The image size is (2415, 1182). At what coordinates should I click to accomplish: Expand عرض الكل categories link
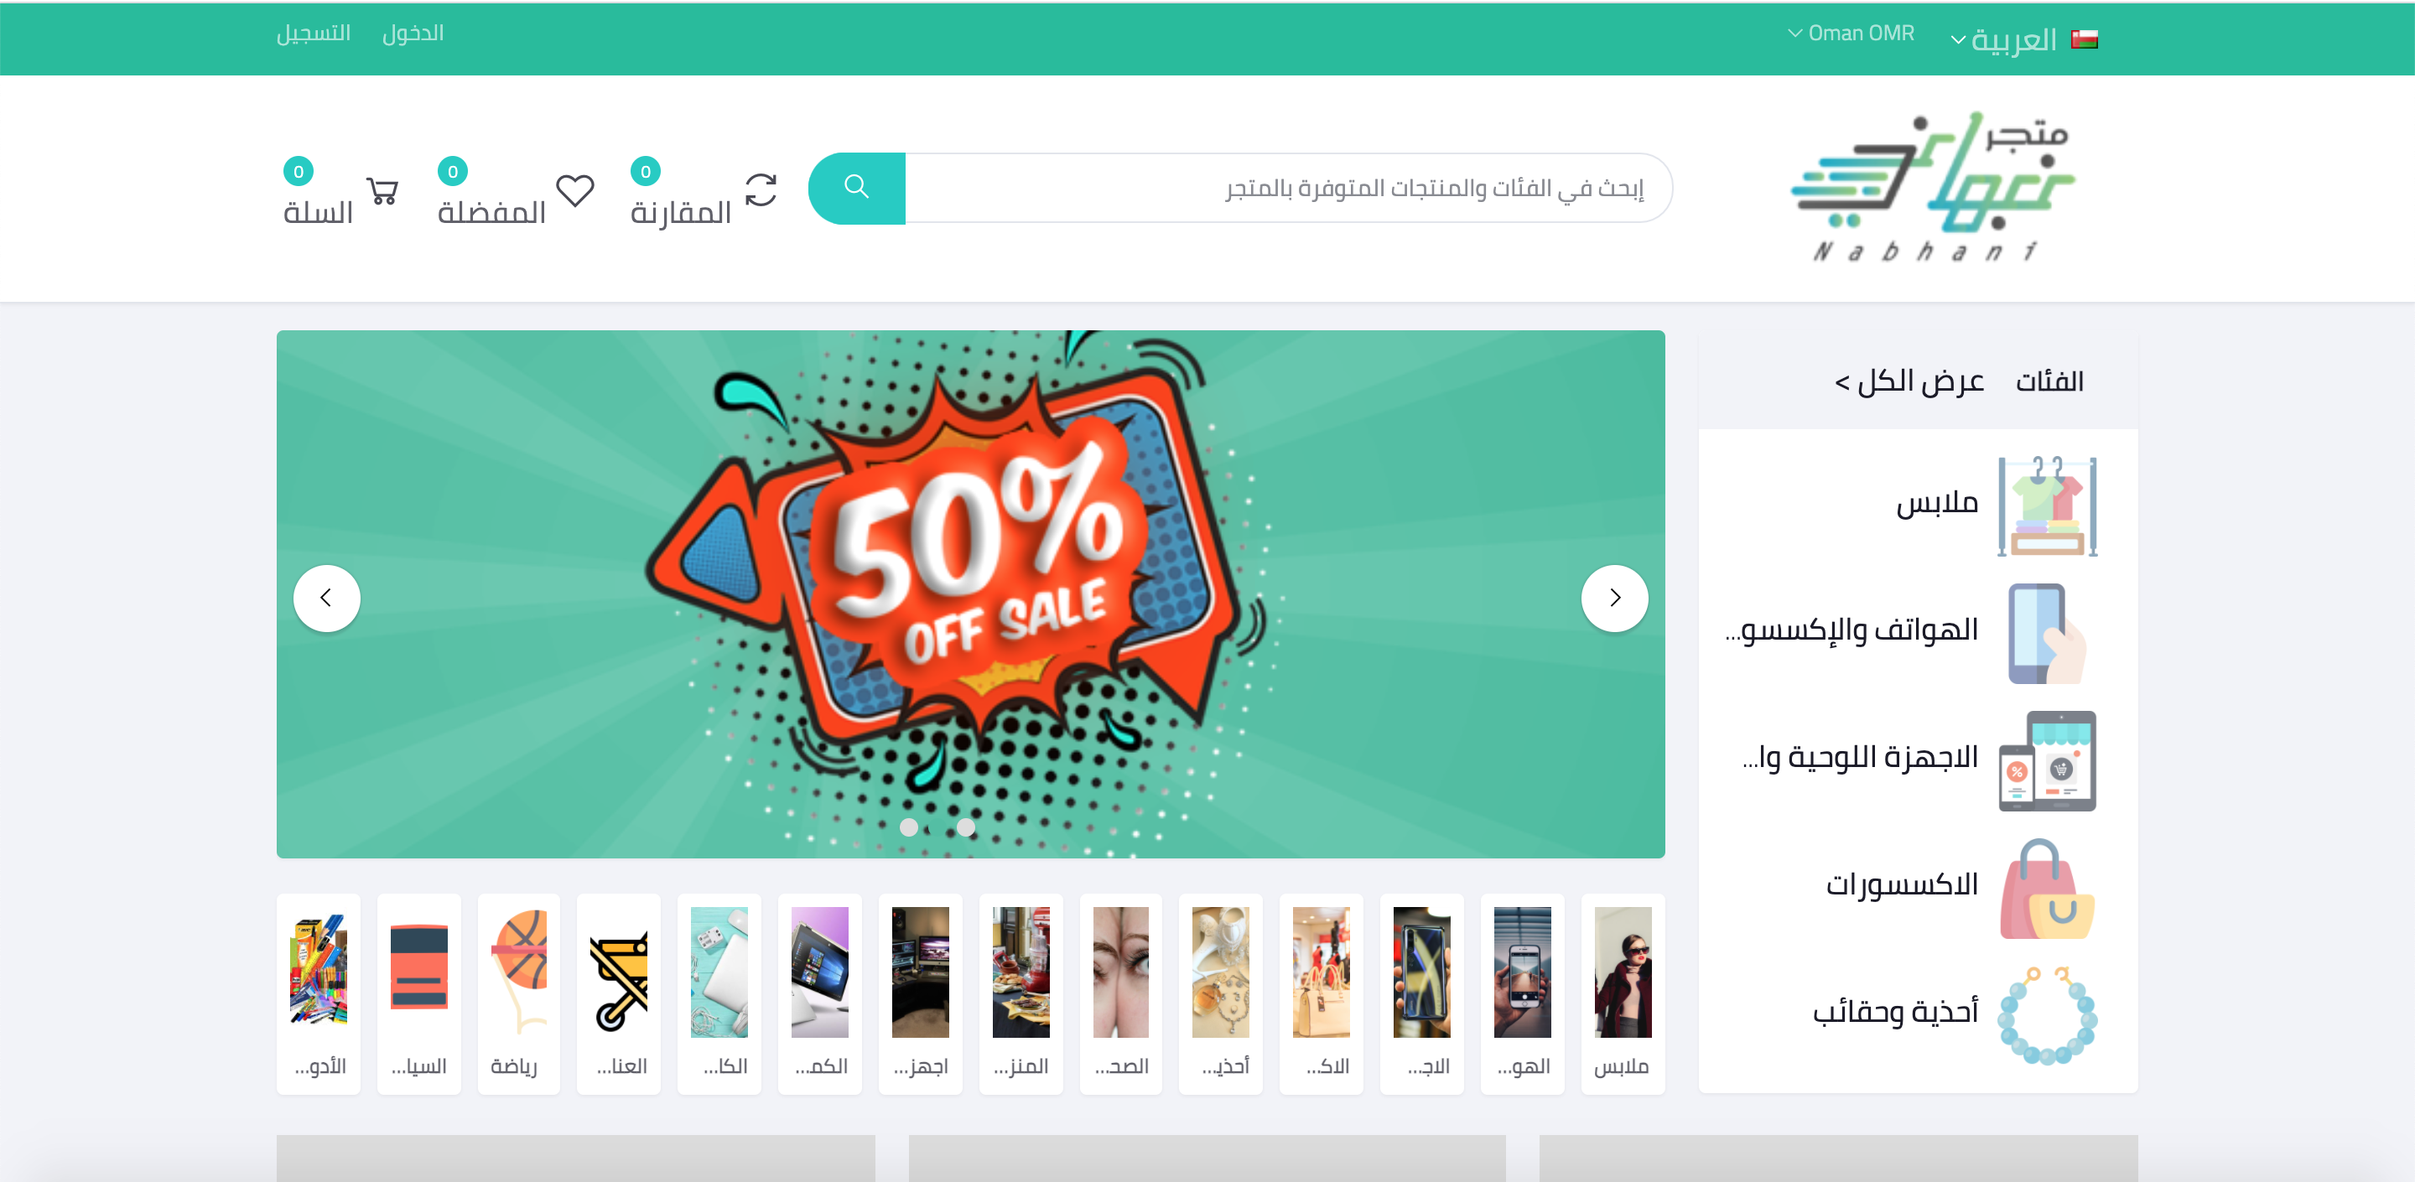coord(1909,381)
